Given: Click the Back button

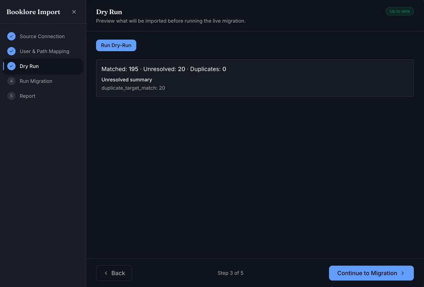Looking at the screenshot, I should pyautogui.click(x=114, y=273).
